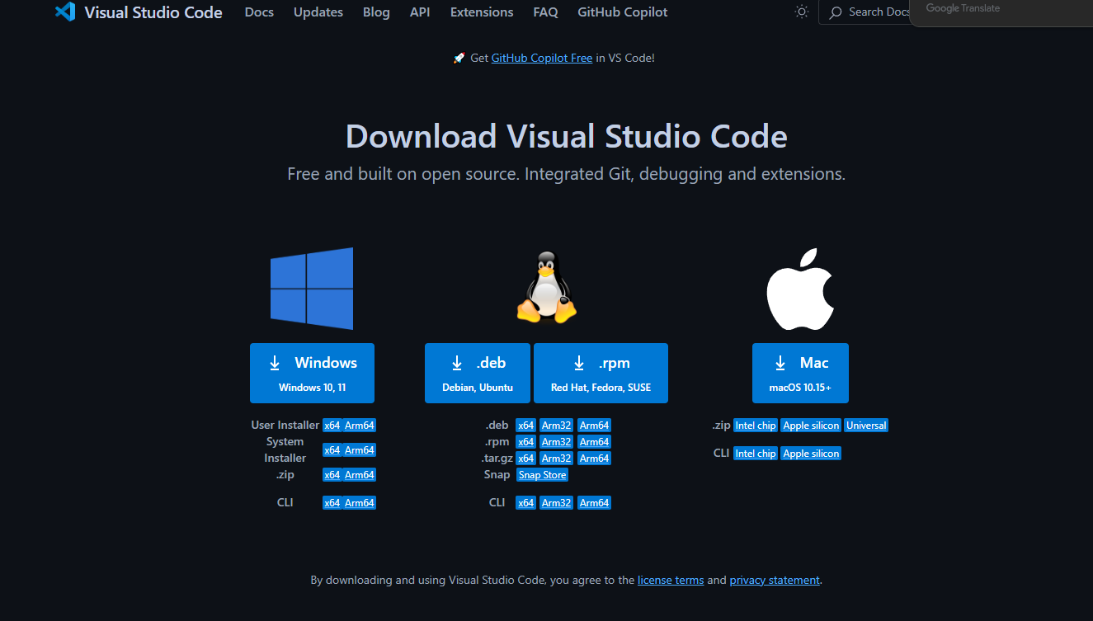Select Apple silicon for Mac CLI
The height and width of the screenshot is (621, 1093).
(811, 454)
